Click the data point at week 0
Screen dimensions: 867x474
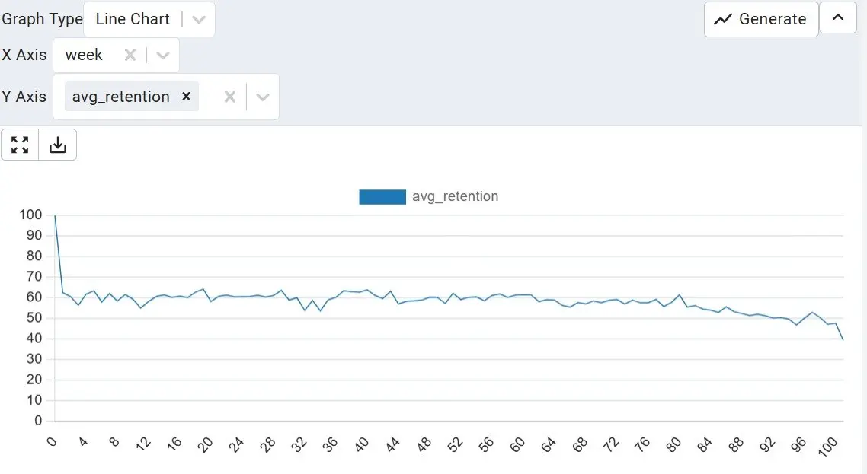(x=55, y=215)
